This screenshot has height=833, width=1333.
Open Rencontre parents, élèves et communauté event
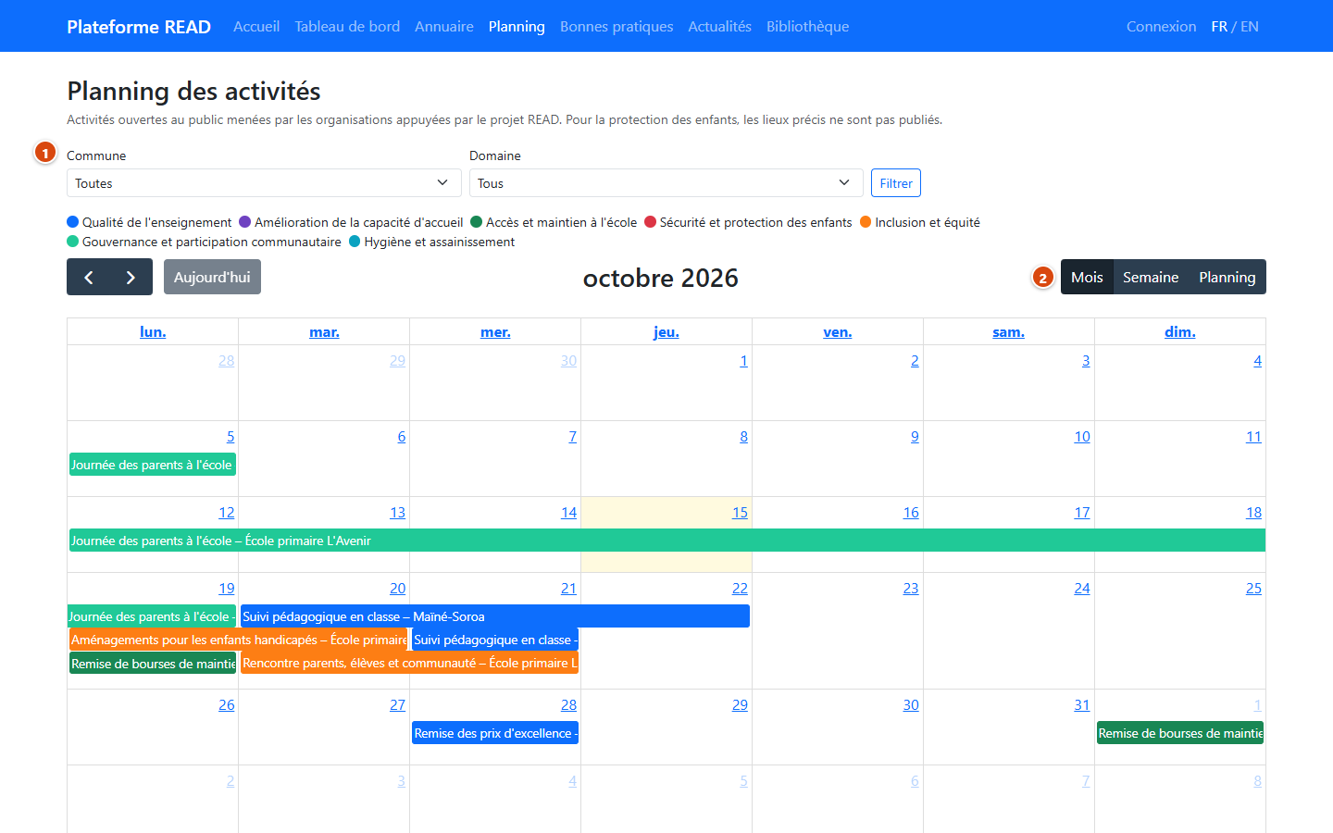409,663
